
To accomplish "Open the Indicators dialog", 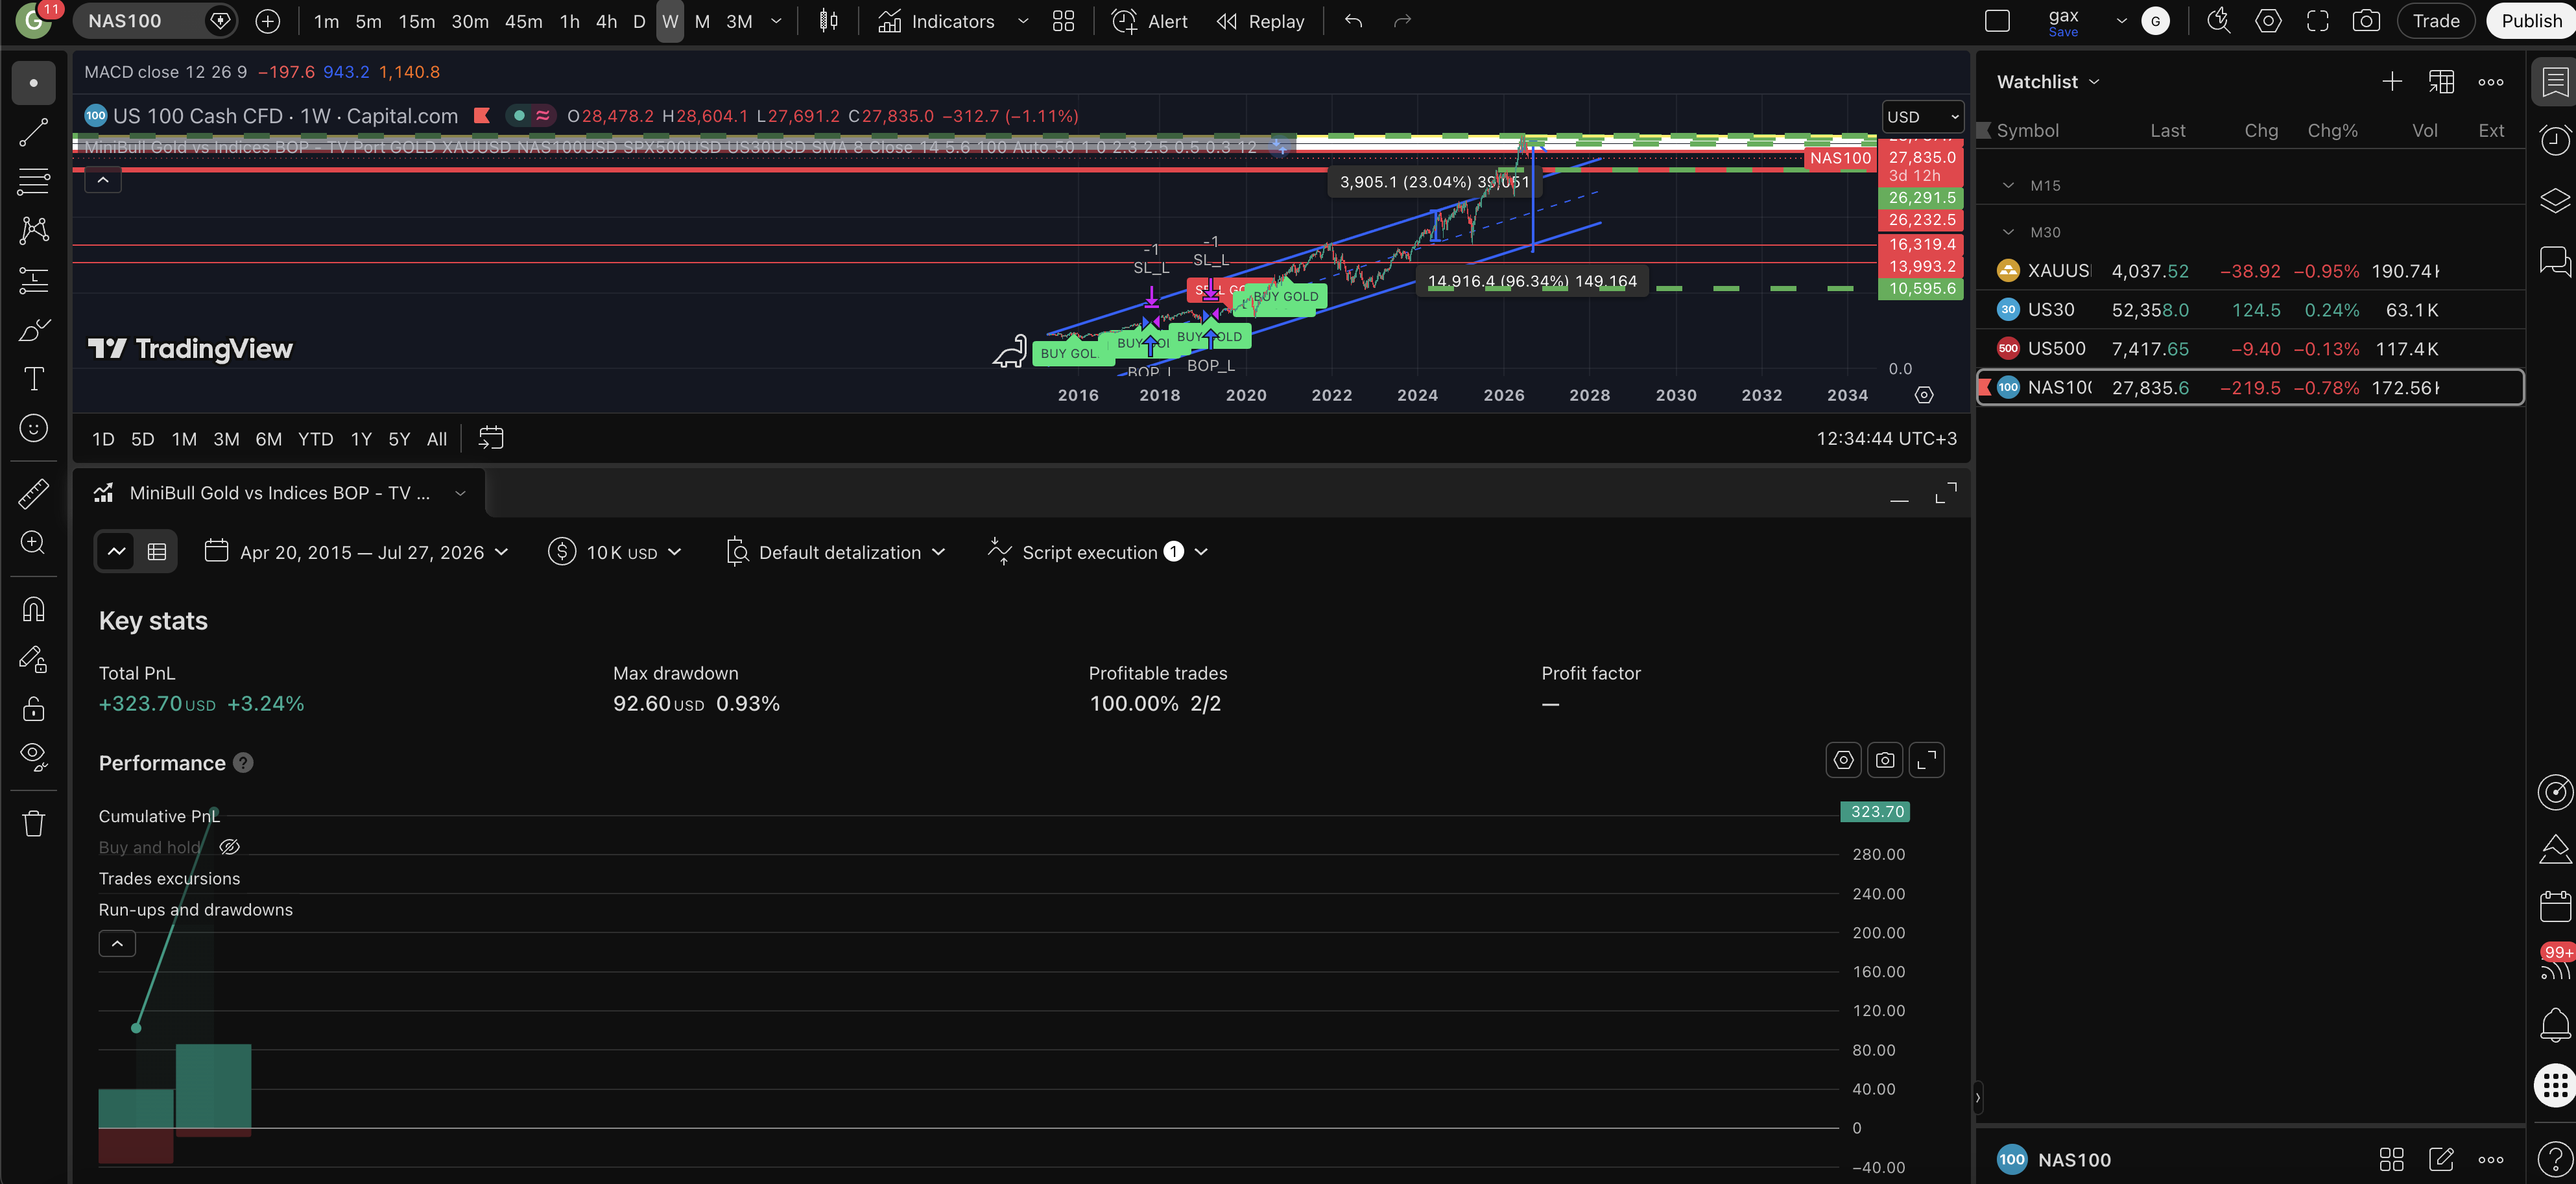I will (x=936, y=21).
